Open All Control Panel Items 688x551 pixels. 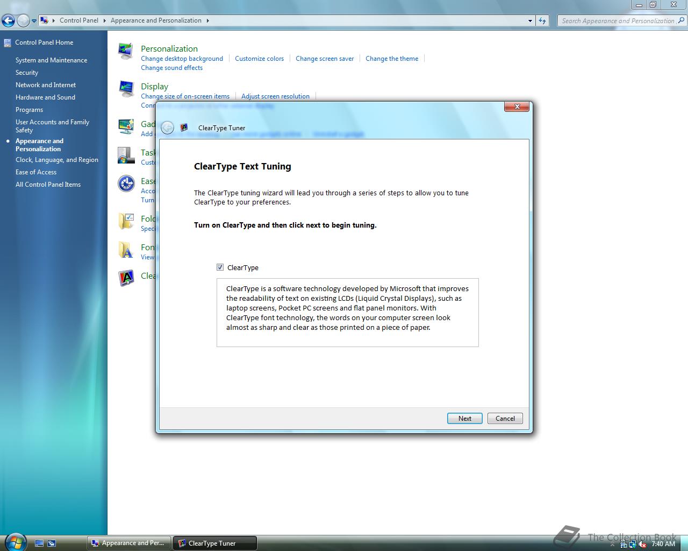[x=48, y=185]
